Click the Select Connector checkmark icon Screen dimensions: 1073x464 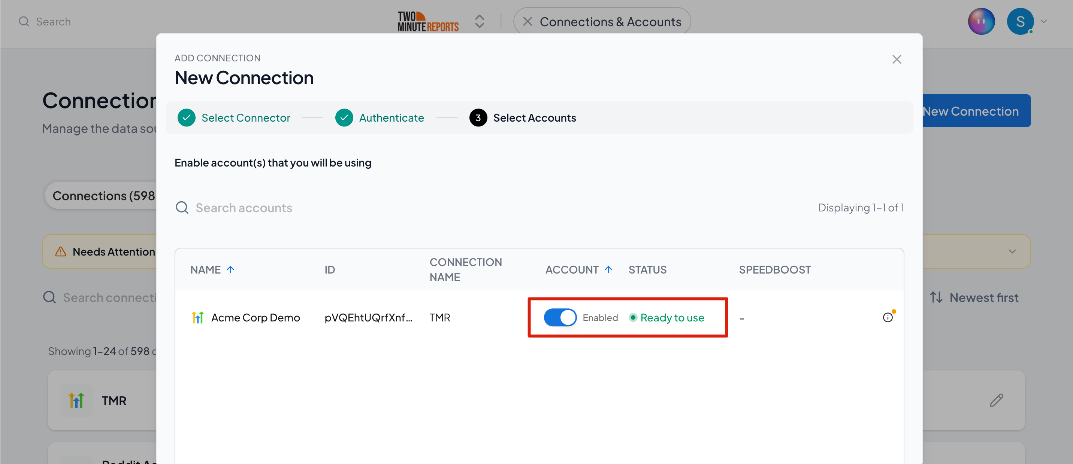(x=186, y=118)
